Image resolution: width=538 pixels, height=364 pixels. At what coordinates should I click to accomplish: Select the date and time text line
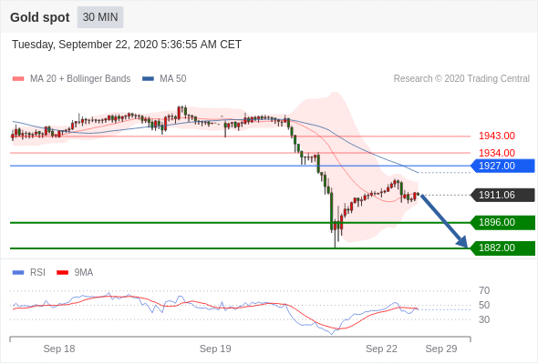[x=127, y=45]
